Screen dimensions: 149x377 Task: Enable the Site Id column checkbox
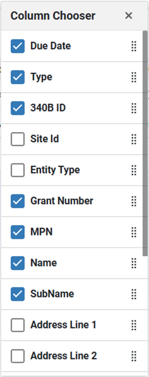(18, 139)
